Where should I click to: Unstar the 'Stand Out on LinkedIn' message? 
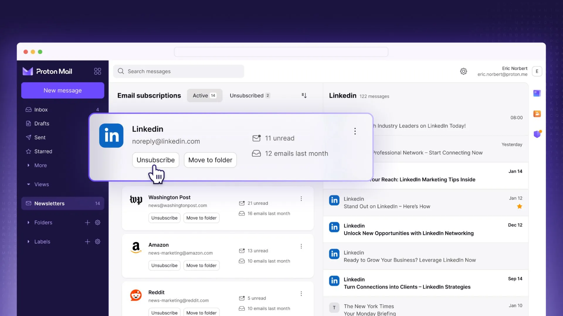519,206
